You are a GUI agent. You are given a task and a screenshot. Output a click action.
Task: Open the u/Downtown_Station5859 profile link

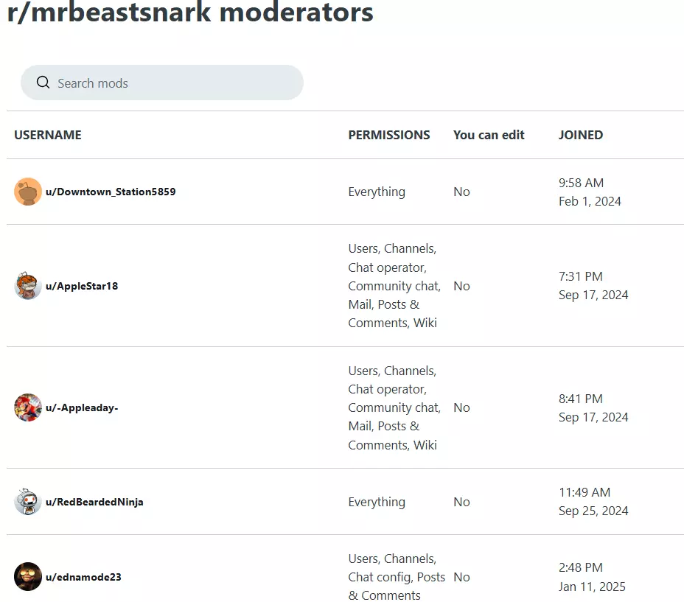coord(111,192)
